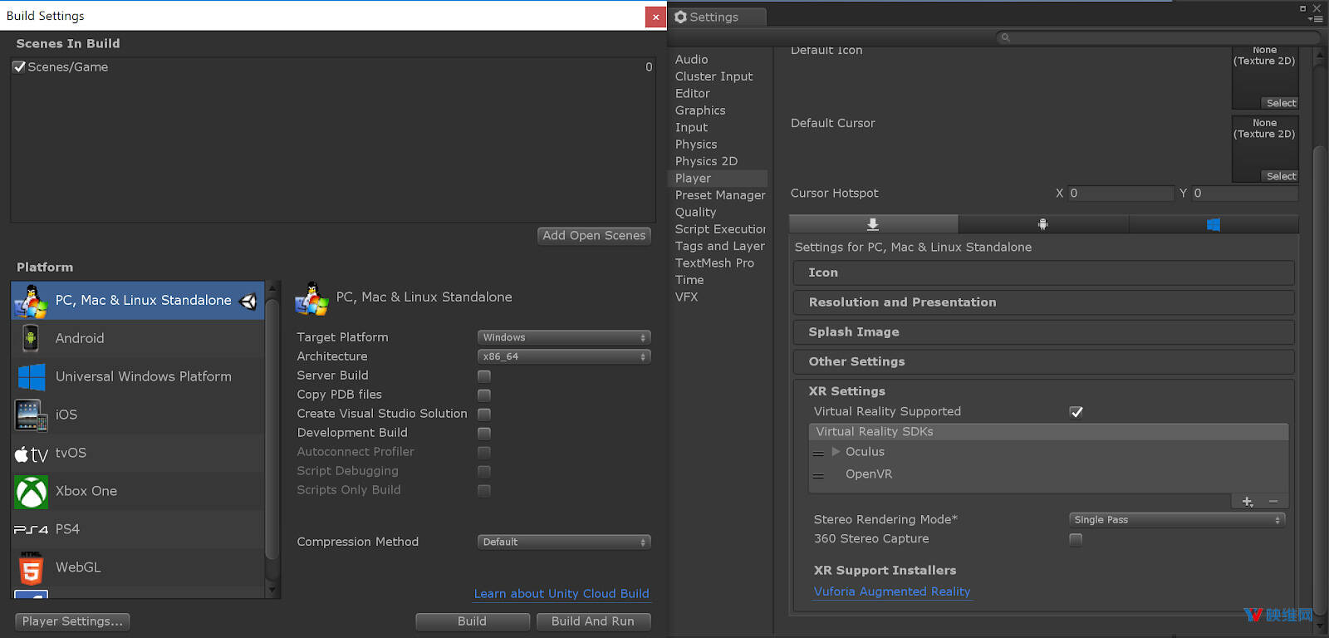Click the Cursor Hotspot X input field
Viewport: 1329px width, 638px height.
pyautogui.click(x=1121, y=194)
